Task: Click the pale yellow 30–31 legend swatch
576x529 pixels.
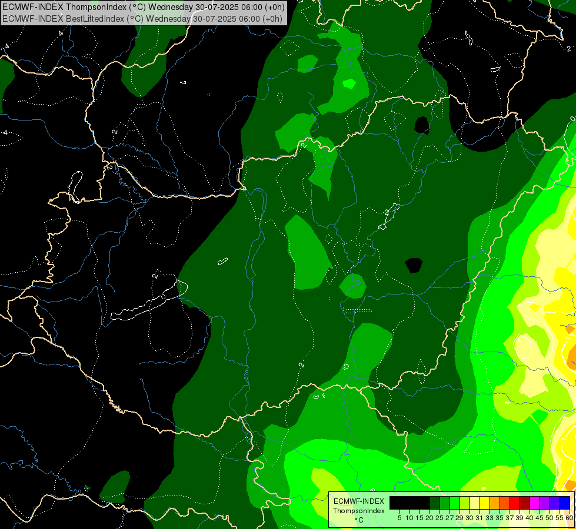Action: tap(475, 503)
